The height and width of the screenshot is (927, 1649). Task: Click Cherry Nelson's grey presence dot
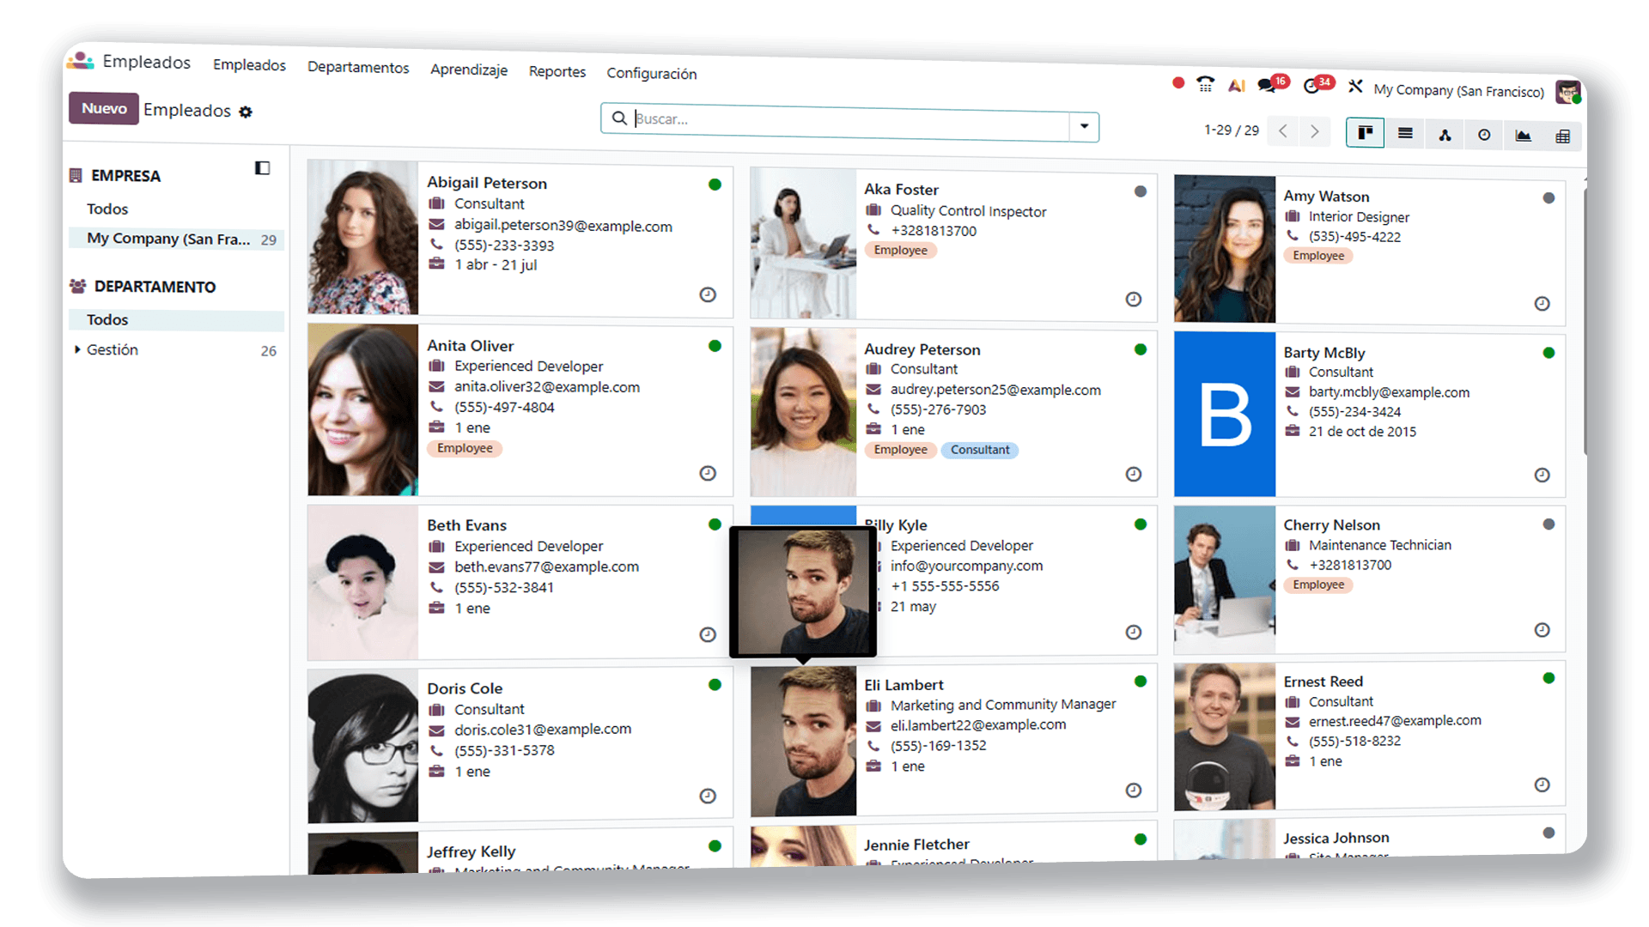1549,524
